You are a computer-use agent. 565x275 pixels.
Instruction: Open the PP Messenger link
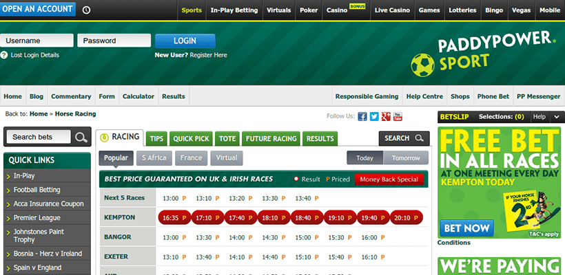click(538, 96)
